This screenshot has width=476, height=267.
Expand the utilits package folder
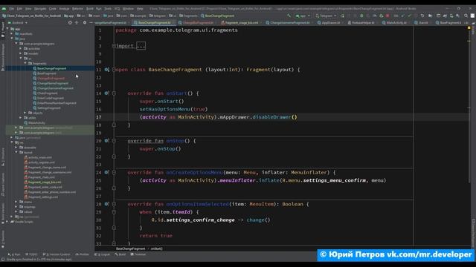tap(21, 118)
